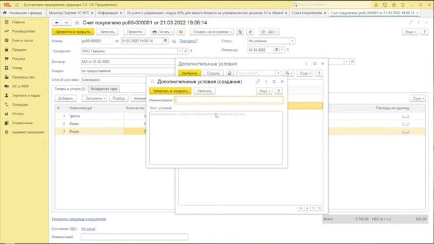
Task: Open the calendar picker for invoice date
Action: tap(165, 41)
